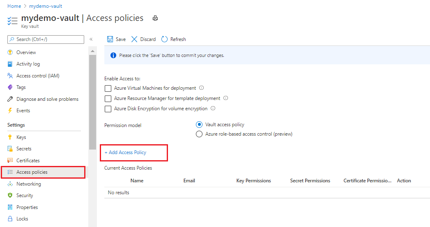Image resolution: width=430 pixels, height=227 pixels.
Task: Click the Locks padlock icon
Action: [x=10, y=219]
